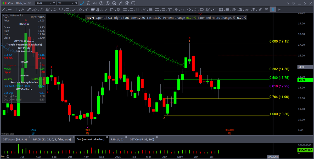Select the ellipse drawing tool
Screen dimensions: 314x159
tap(54, 10)
